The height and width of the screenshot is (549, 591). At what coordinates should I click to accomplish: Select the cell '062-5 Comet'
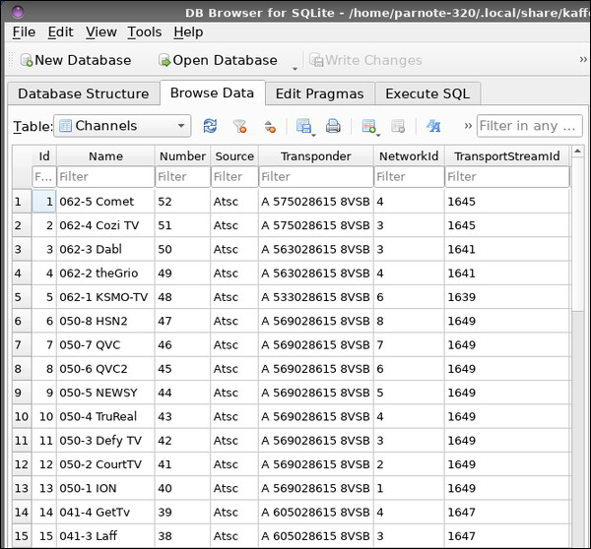tap(105, 202)
